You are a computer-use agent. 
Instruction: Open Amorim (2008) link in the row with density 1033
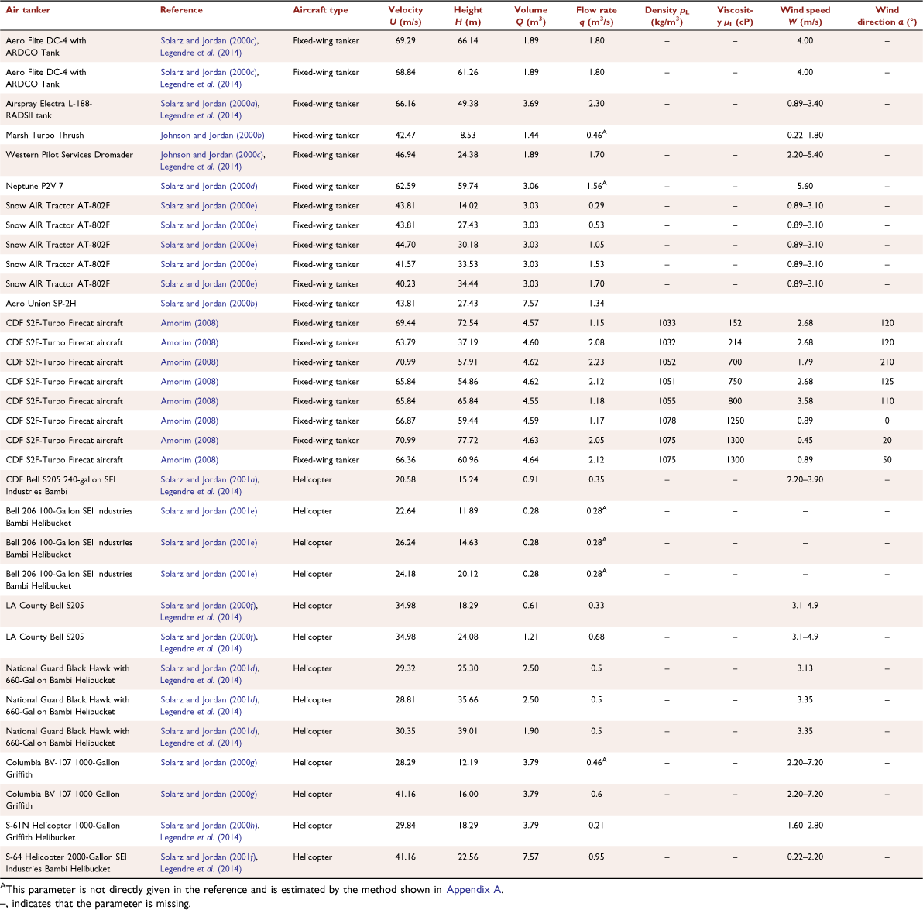(190, 322)
